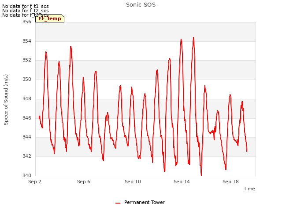
Task: Click the No data for f_t1_sos message
Action: 26,6
